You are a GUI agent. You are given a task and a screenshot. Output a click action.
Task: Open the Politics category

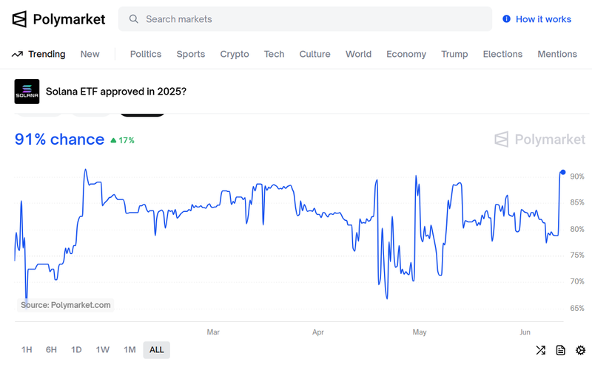tap(146, 54)
